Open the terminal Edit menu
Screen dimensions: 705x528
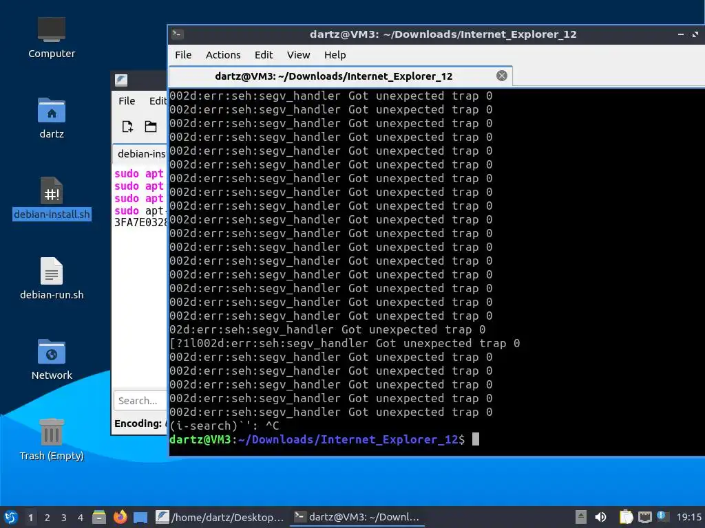click(x=264, y=55)
